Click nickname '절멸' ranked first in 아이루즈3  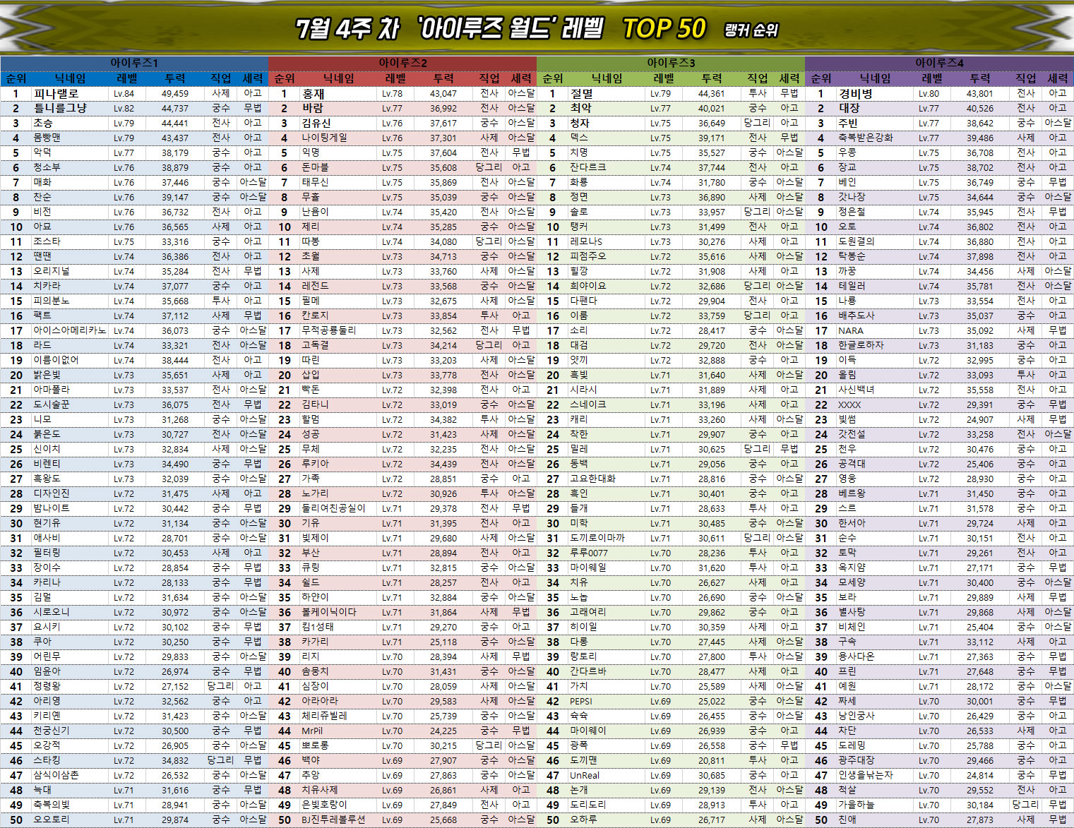pyautogui.click(x=582, y=93)
